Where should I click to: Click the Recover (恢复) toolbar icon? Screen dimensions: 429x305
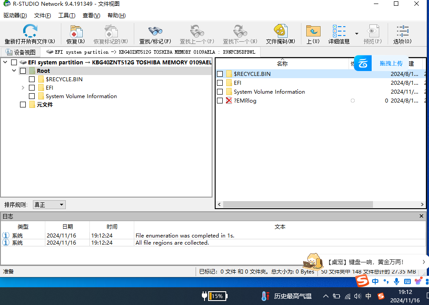point(76,31)
